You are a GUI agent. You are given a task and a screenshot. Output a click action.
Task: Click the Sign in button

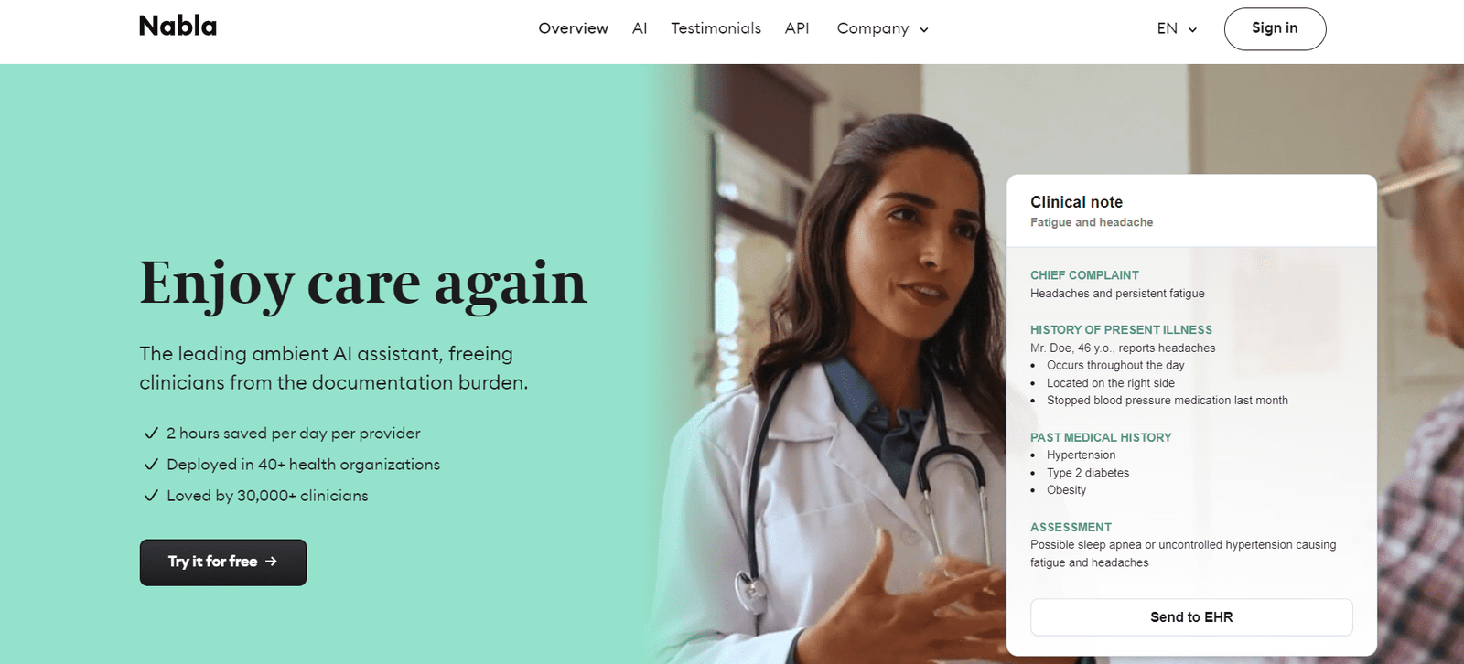pos(1275,28)
